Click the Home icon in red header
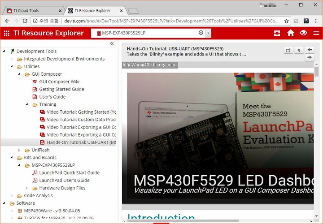The image size is (323, 224). coord(290,33)
